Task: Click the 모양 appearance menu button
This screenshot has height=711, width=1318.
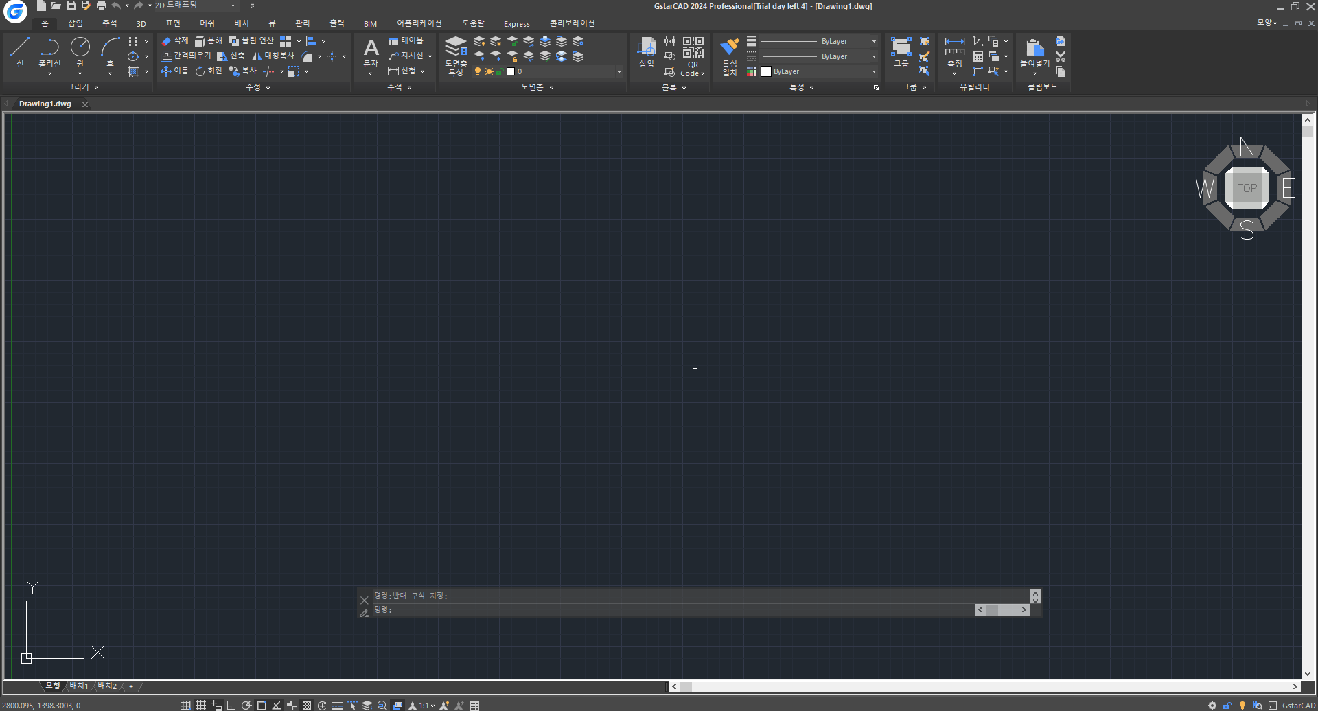Action: click(1267, 23)
